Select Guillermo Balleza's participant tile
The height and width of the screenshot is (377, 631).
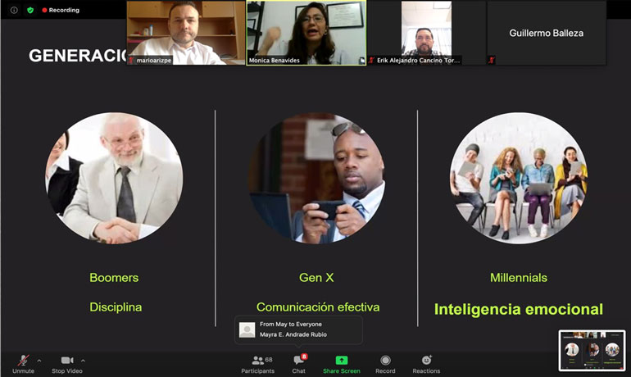coord(546,33)
